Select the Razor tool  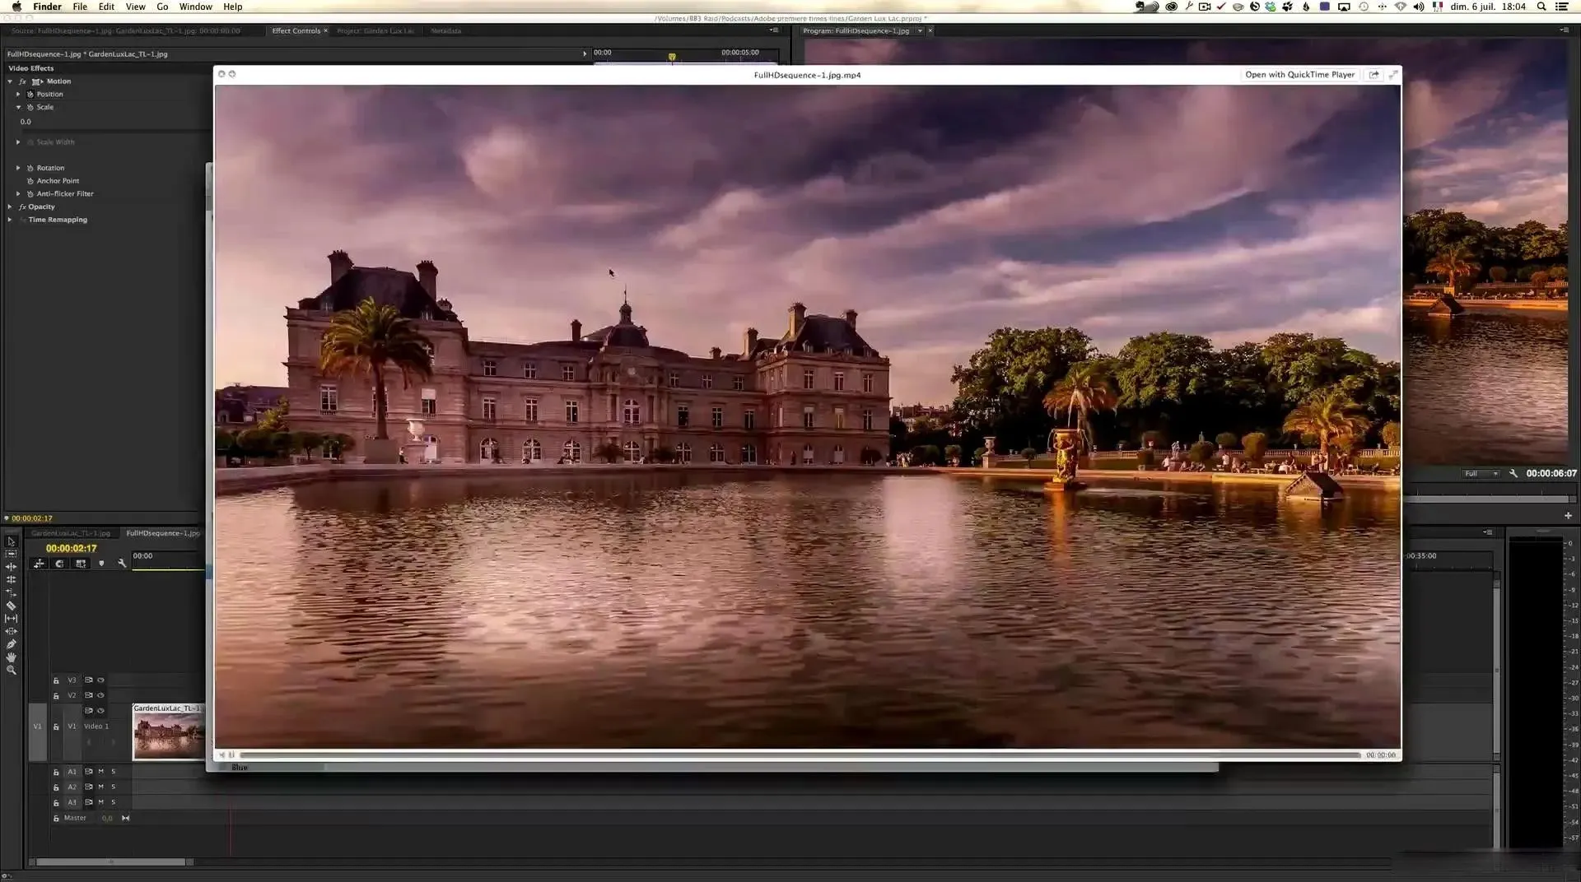(11, 606)
